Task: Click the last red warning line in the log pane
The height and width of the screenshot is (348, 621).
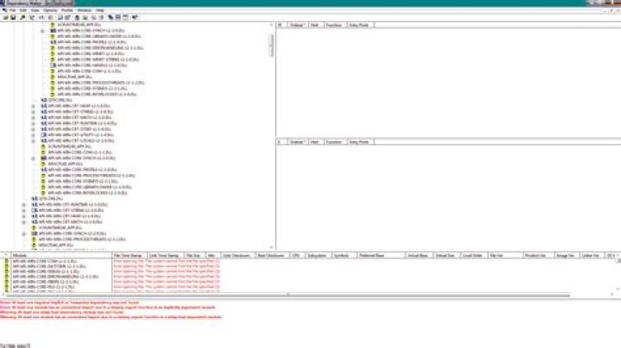Action: tap(111, 317)
